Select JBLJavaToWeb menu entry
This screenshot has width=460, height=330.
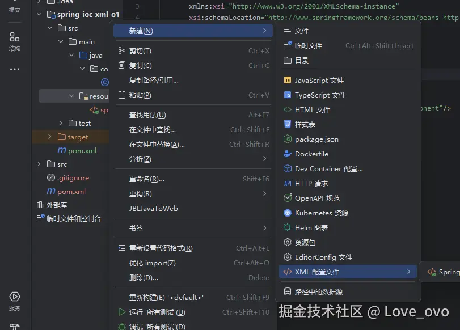(x=193, y=208)
